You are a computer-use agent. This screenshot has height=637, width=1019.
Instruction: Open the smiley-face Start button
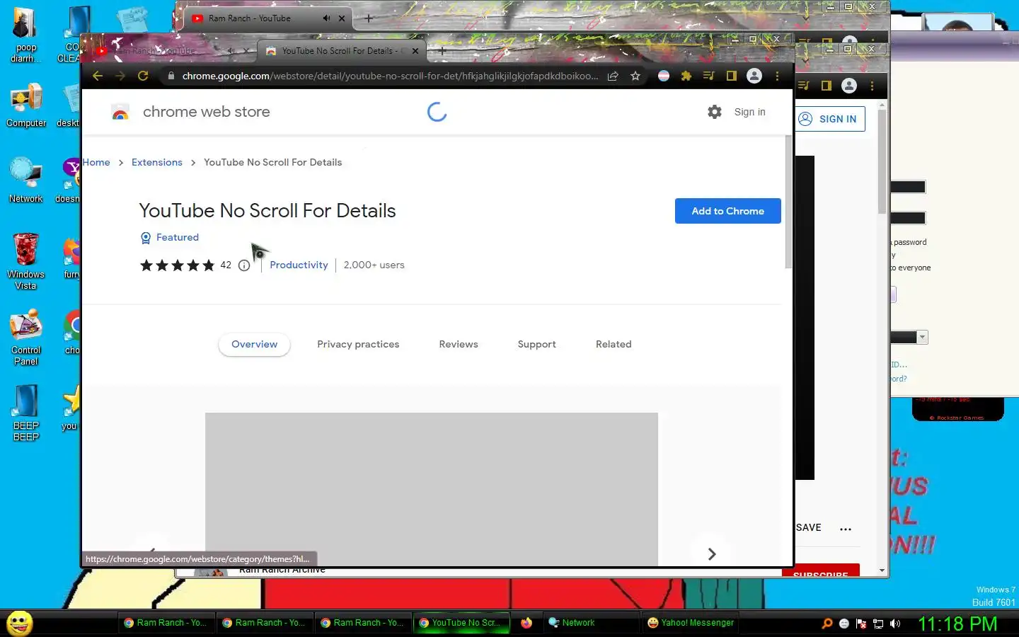(20, 624)
